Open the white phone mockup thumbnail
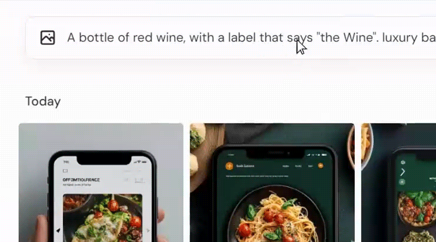 coord(101,183)
